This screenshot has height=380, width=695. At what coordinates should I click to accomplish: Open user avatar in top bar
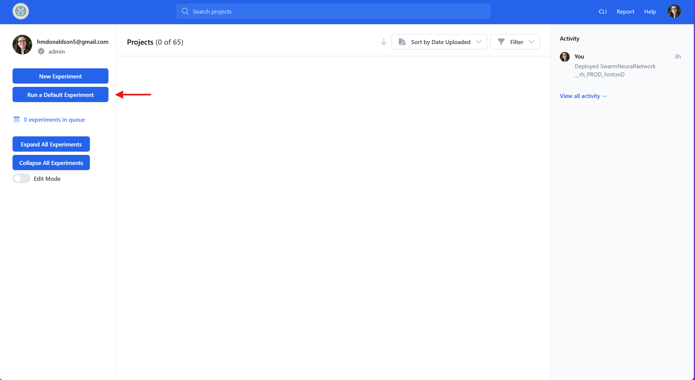coord(674,11)
